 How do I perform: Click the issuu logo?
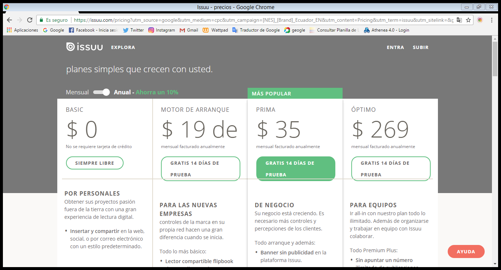click(84, 47)
